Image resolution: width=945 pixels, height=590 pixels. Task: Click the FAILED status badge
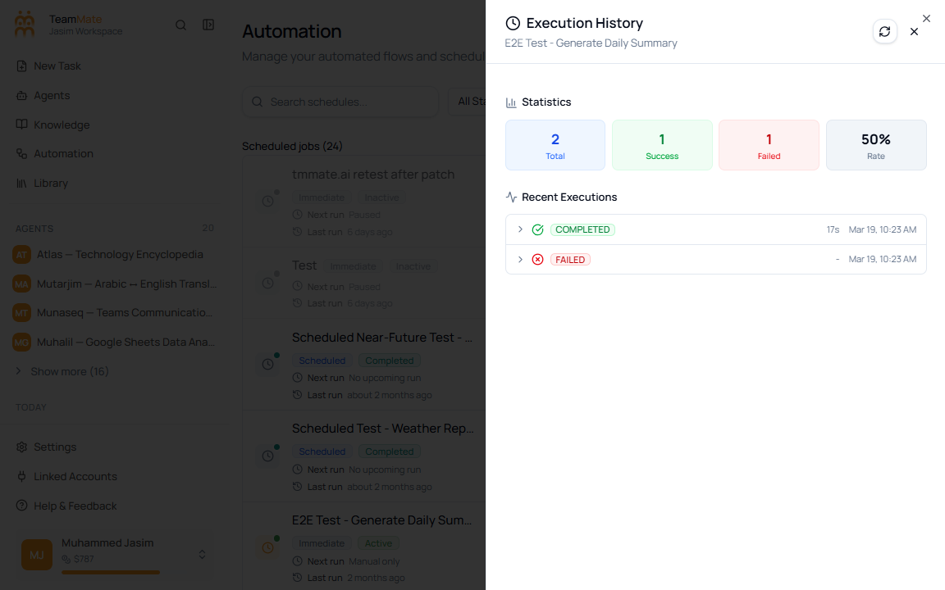570,260
